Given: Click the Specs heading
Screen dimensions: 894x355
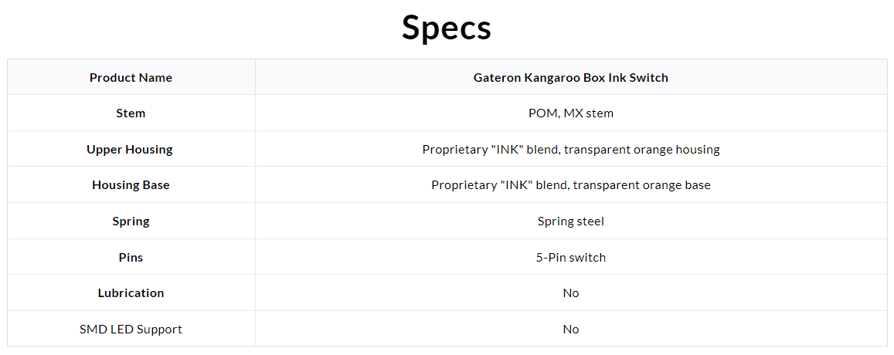Looking at the screenshot, I should pyautogui.click(x=447, y=28).
